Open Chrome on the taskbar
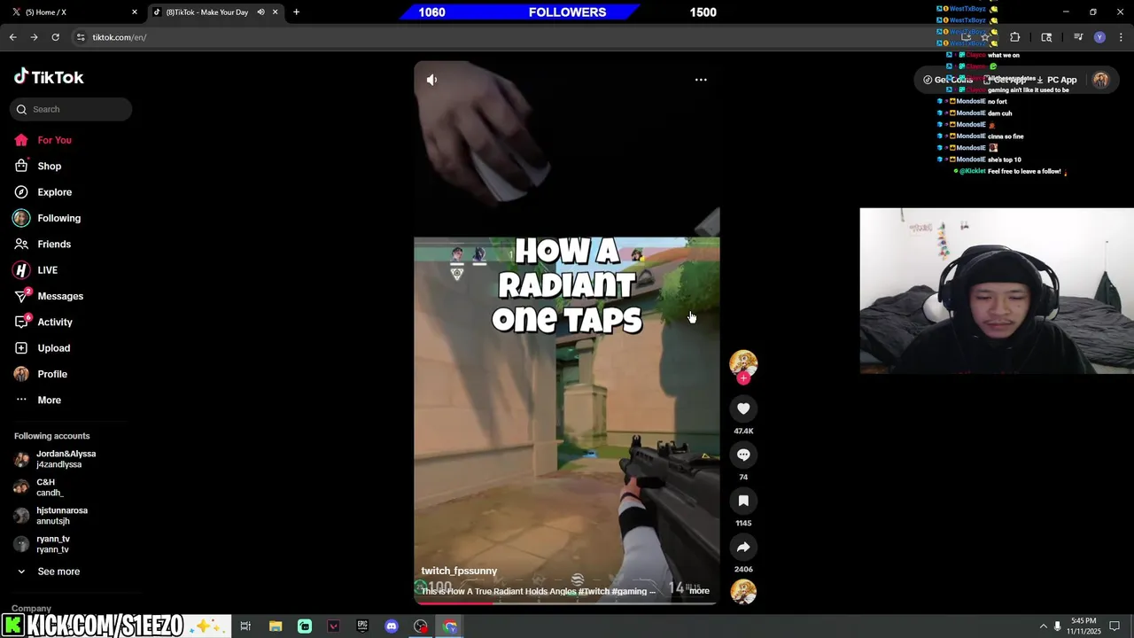 pyautogui.click(x=450, y=626)
